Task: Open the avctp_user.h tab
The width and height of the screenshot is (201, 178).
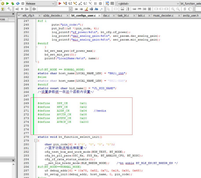Action: [x=191, y=16]
